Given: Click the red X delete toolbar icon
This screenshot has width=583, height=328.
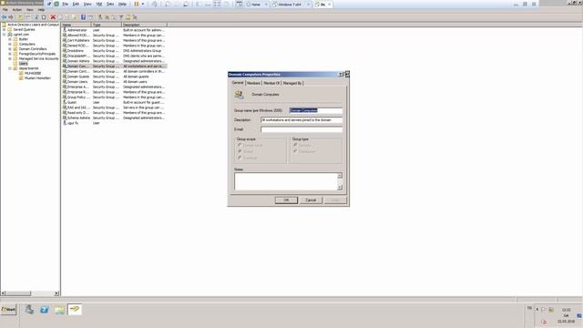Looking at the screenshot, I should click(53, 17).
